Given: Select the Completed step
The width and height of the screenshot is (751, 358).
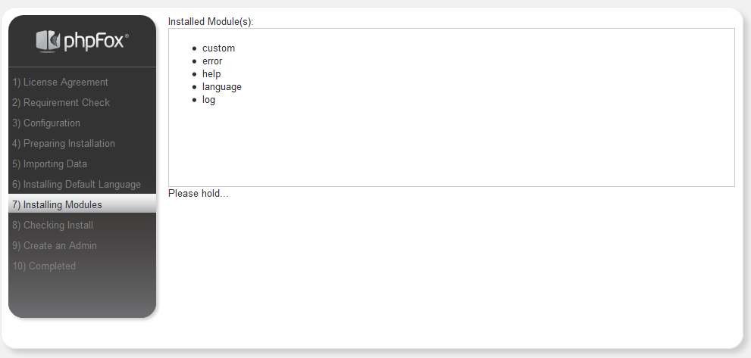Looking at the screenshot, I should tap(44, 266).
